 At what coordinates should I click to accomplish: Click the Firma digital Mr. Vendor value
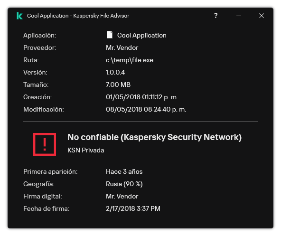point(122,197)
